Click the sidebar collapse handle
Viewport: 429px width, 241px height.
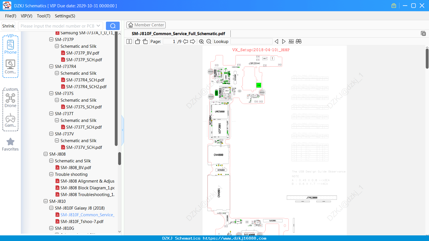coord(123,130)
